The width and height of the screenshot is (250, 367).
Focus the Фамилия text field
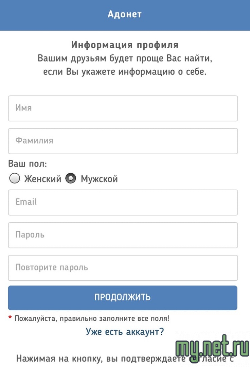[x=123, y=141]
